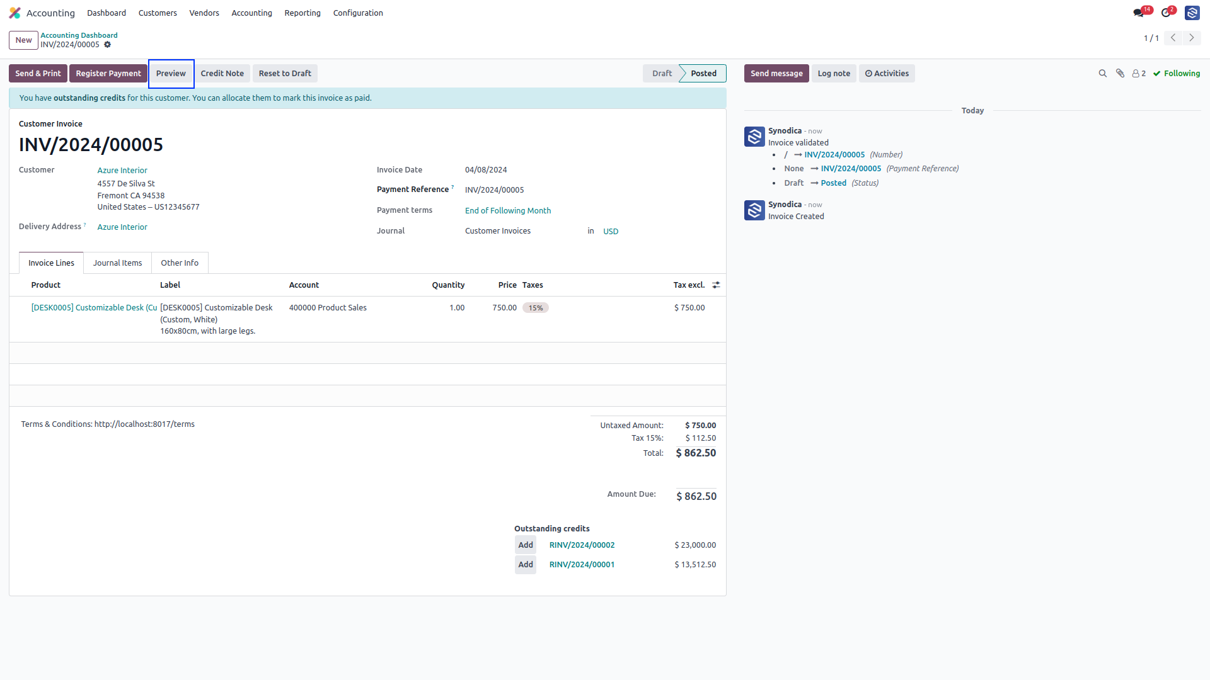Click Register Payment button
Screen dimensions: 1210x680
[x=108, y=74]
